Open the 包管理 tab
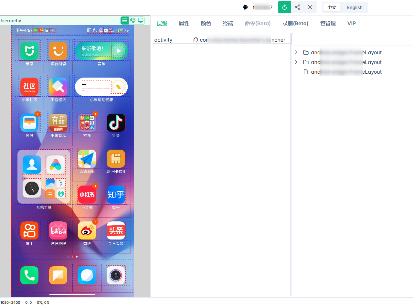Image resolution: width=413 pixels, height=307 pixels. point(328,23)
